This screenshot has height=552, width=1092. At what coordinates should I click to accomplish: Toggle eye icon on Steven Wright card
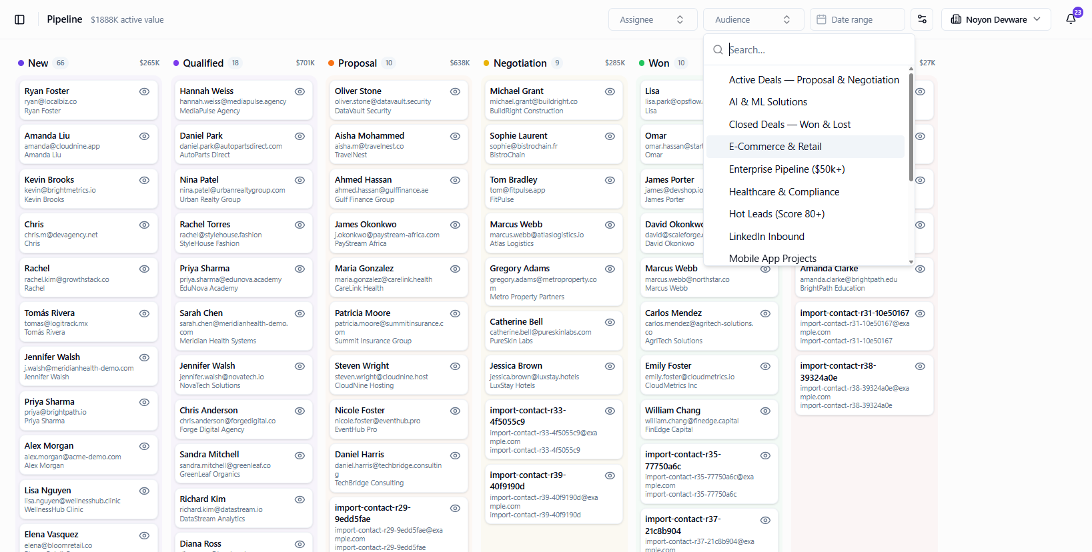click(x=455, y=366)
